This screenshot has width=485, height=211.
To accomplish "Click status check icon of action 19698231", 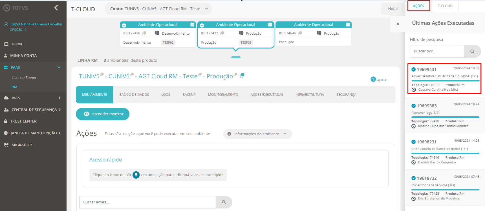I will [x=413, y=142].
